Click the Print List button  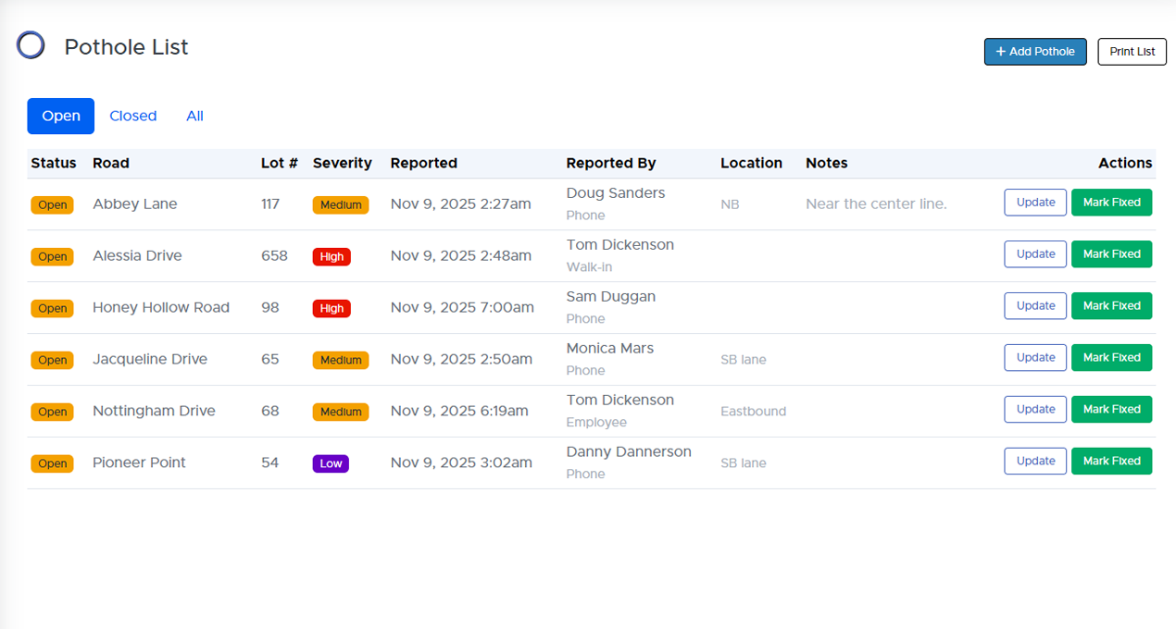(1132, 52)
